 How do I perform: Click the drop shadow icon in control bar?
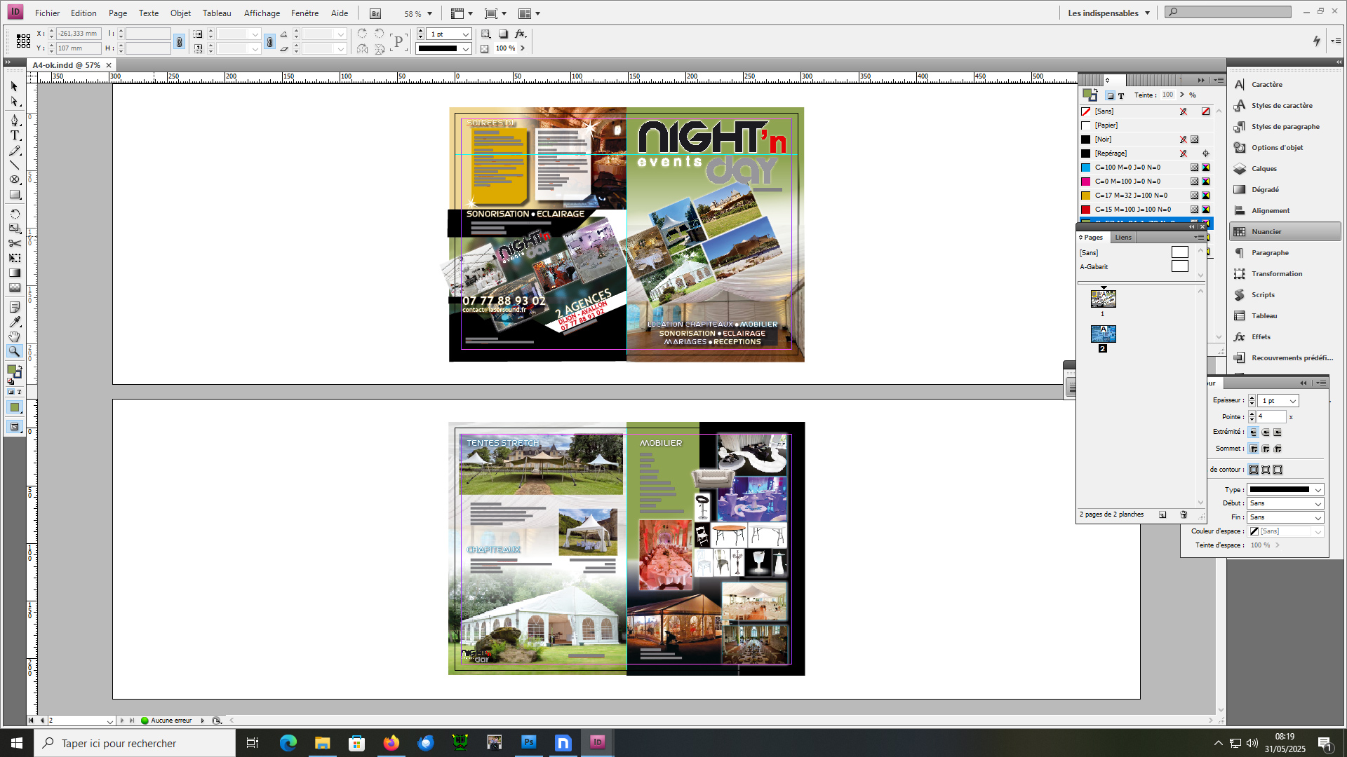503,34
